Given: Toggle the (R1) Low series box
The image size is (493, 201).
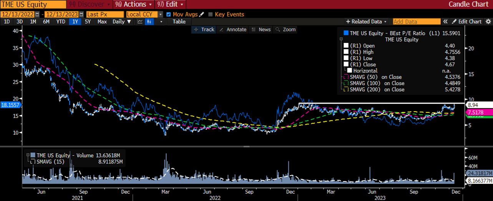Looking at the screenshot, I should coord(346,58).
